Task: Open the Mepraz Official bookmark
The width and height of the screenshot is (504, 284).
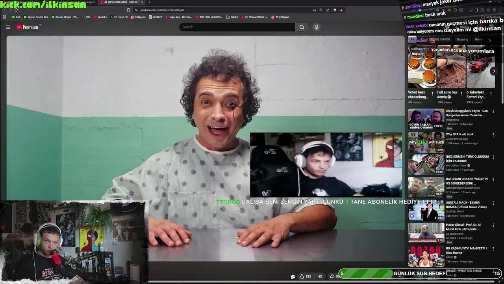Action: pos(254,17)
